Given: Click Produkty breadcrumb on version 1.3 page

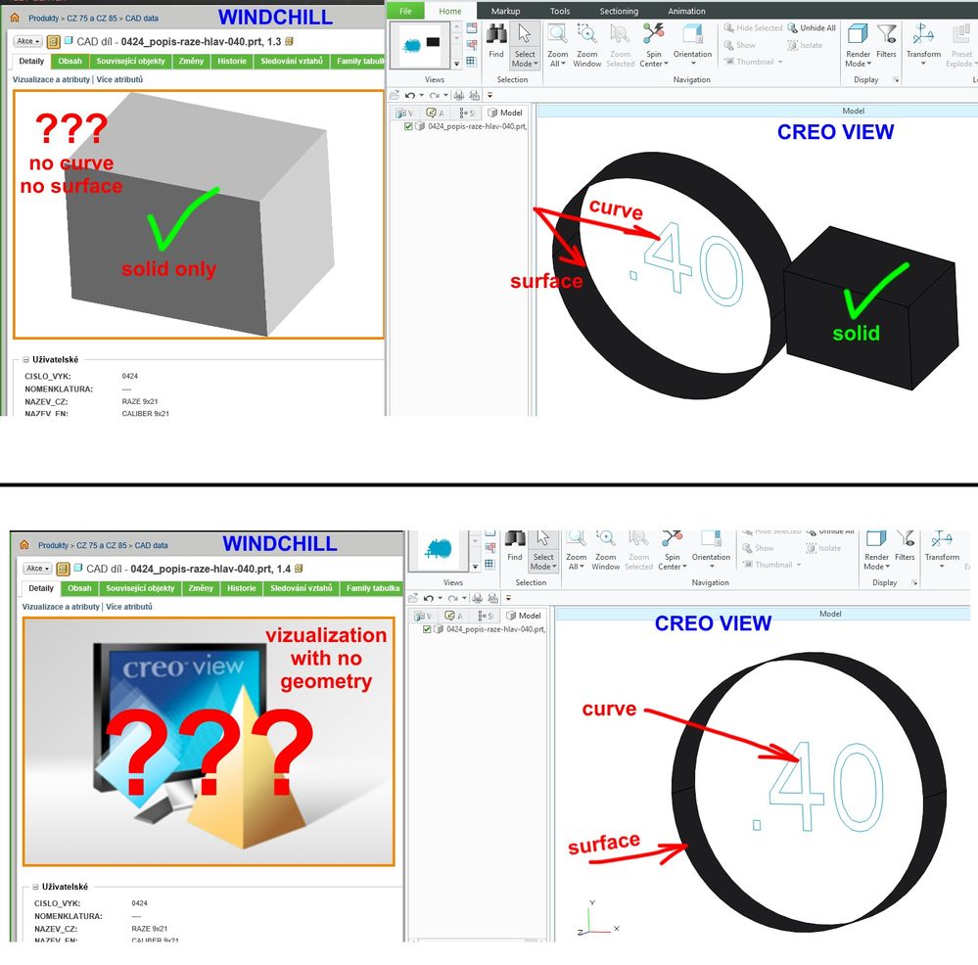Looking at the screenshot, I should (x=44, y=18).
